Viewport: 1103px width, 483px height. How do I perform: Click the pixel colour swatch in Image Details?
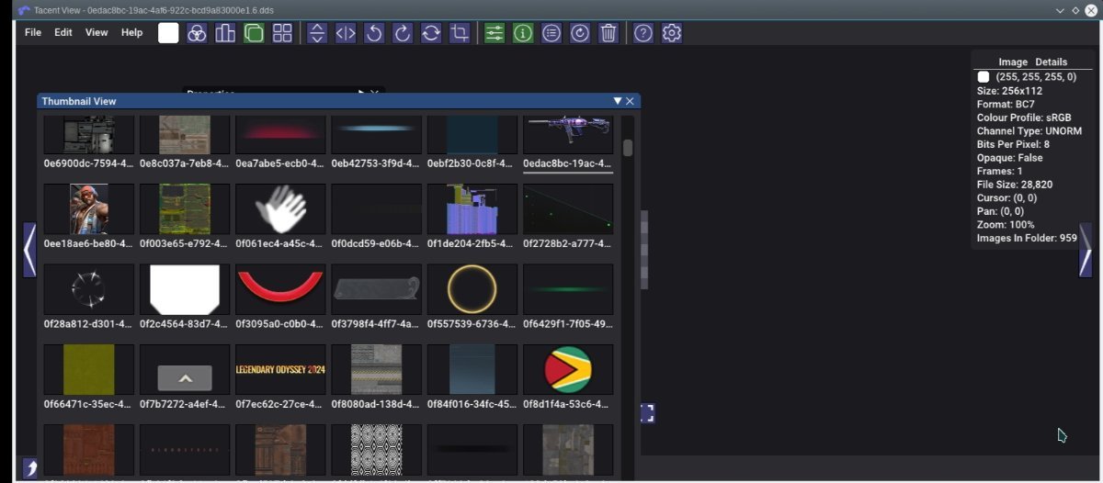coord(984,77)
